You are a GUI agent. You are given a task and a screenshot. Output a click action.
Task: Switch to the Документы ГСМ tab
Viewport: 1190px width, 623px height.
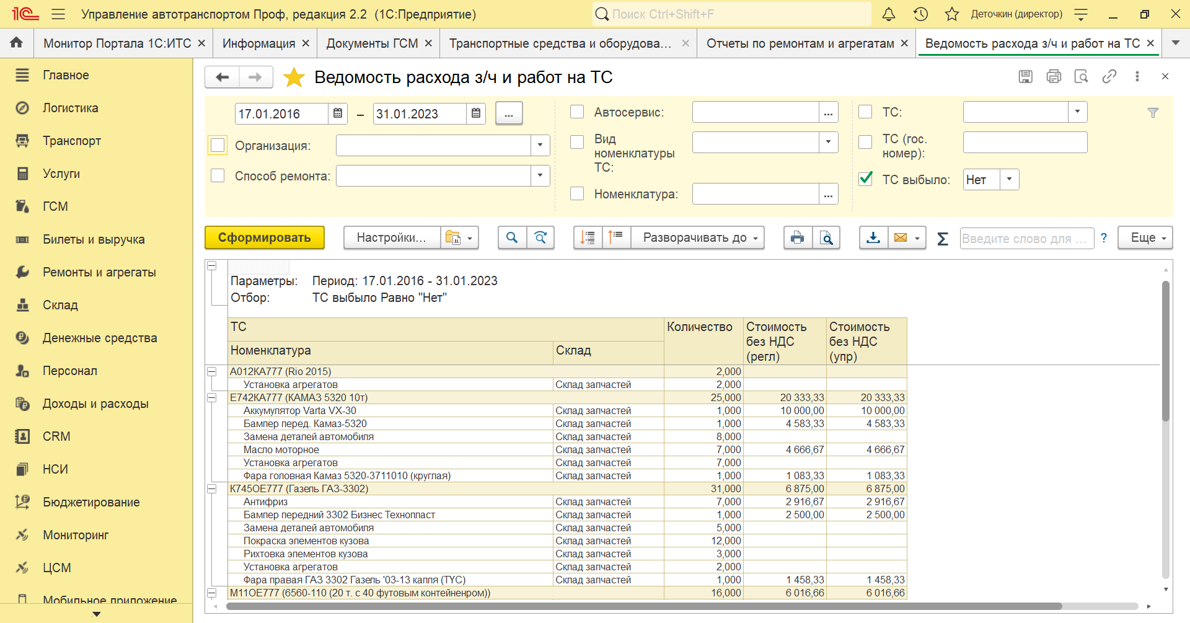click(372, 43)
